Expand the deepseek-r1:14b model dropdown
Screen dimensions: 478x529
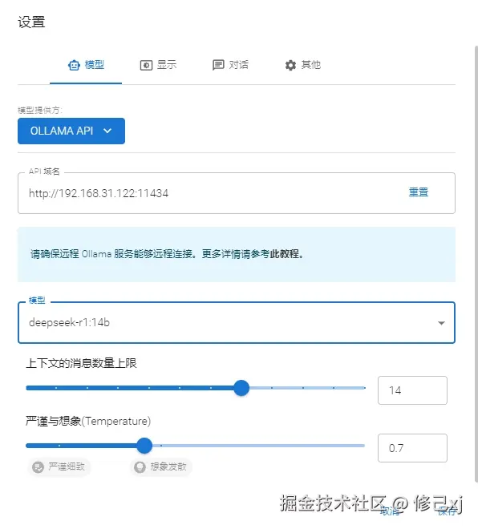[237, 322]
